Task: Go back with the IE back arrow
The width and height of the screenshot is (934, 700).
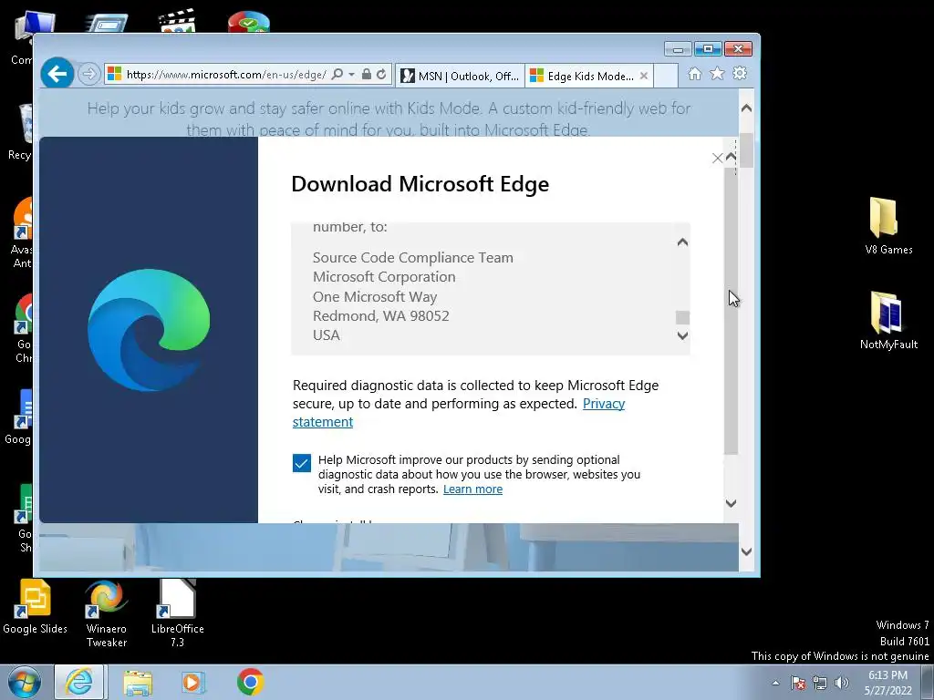Action: coord(57,74)
